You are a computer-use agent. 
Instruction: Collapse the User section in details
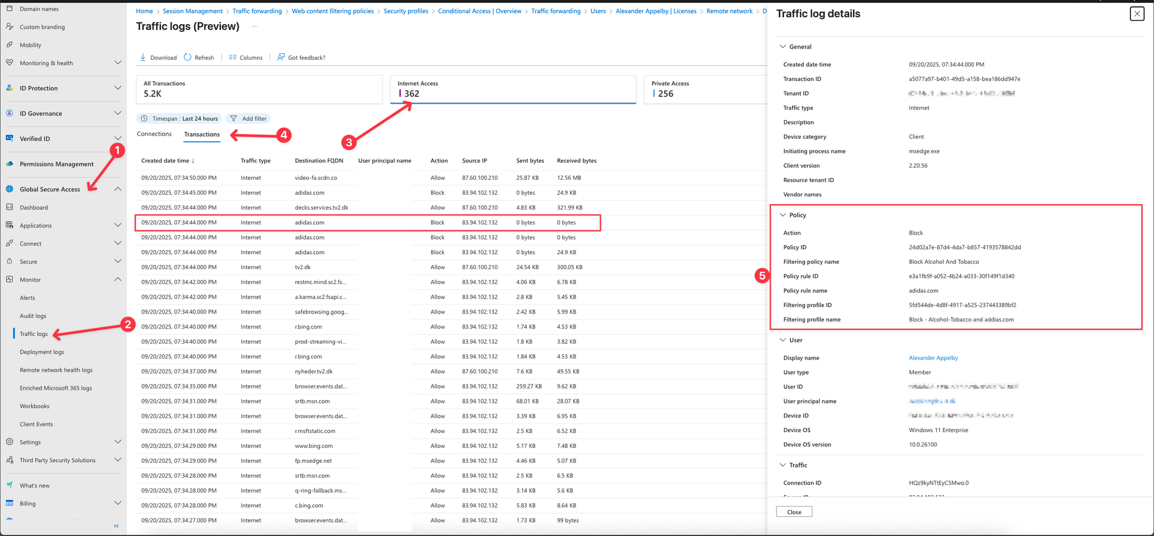[783, 340]
